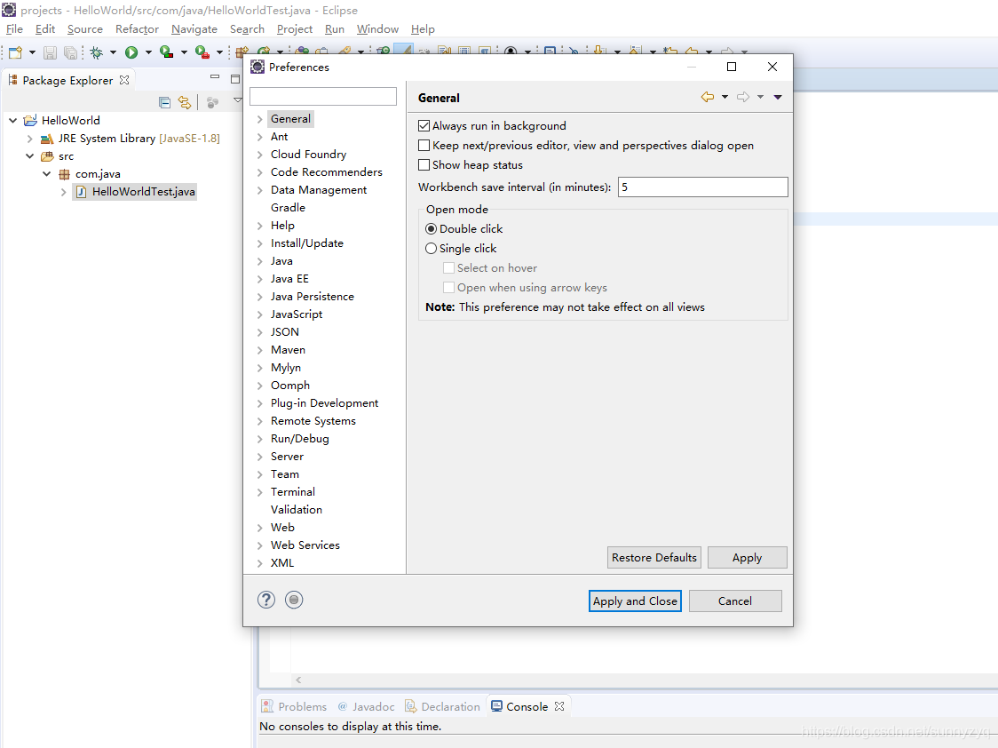
Task: Cancel the Preferences dialog
Action: [x=735, y=601]
